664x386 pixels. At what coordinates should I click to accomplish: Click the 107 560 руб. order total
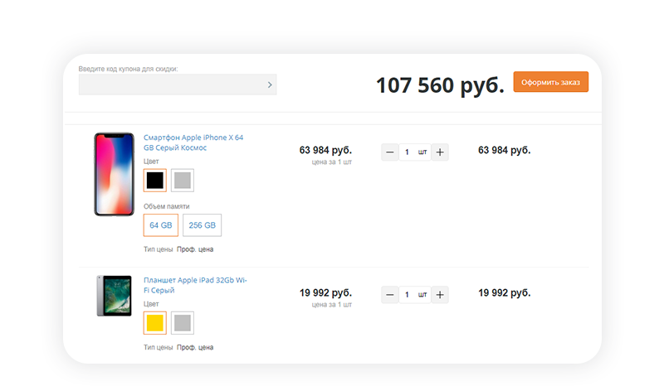(x=441, y=85)
